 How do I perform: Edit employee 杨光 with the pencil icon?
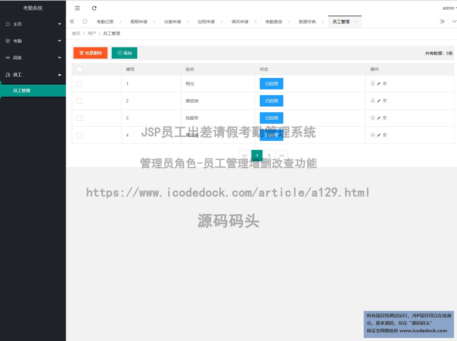pos(379,84)
